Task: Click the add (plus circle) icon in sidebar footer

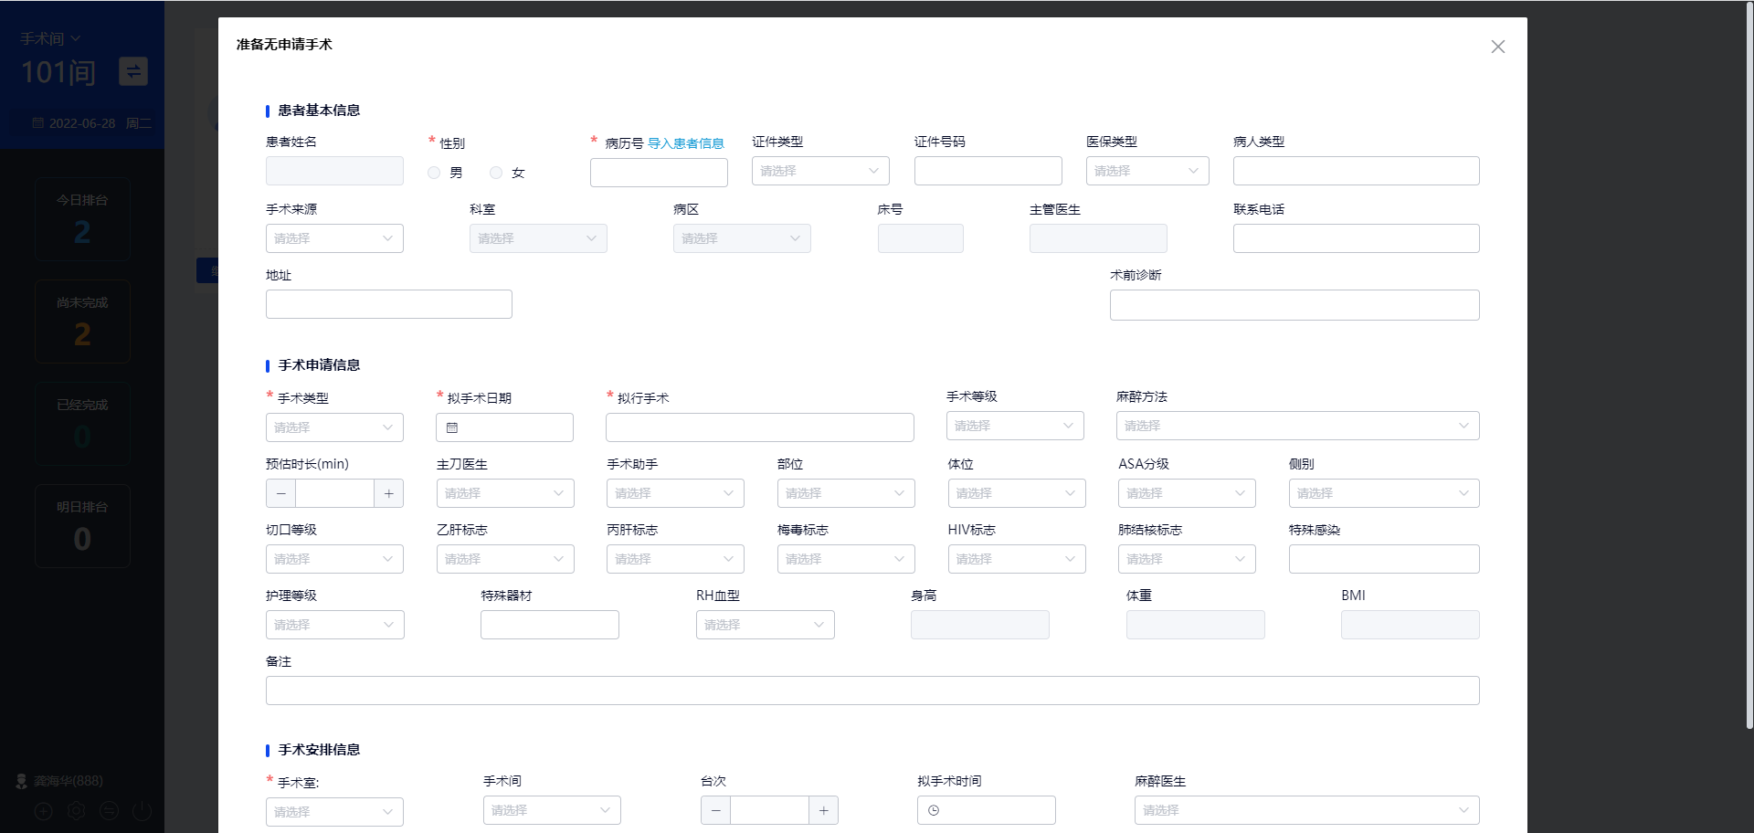Action: (x=43, y=810)
